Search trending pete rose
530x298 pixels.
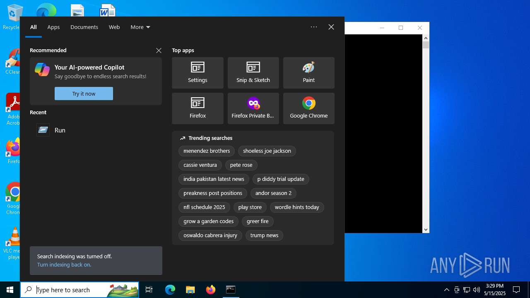241,165
